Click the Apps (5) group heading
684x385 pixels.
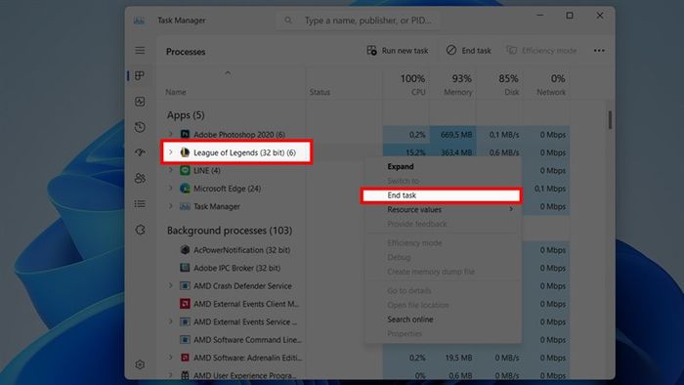186,115
